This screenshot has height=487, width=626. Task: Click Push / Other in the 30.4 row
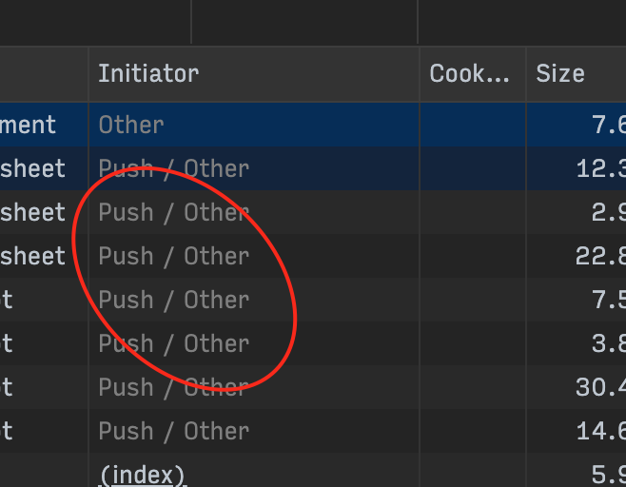[x=174, y=388]
